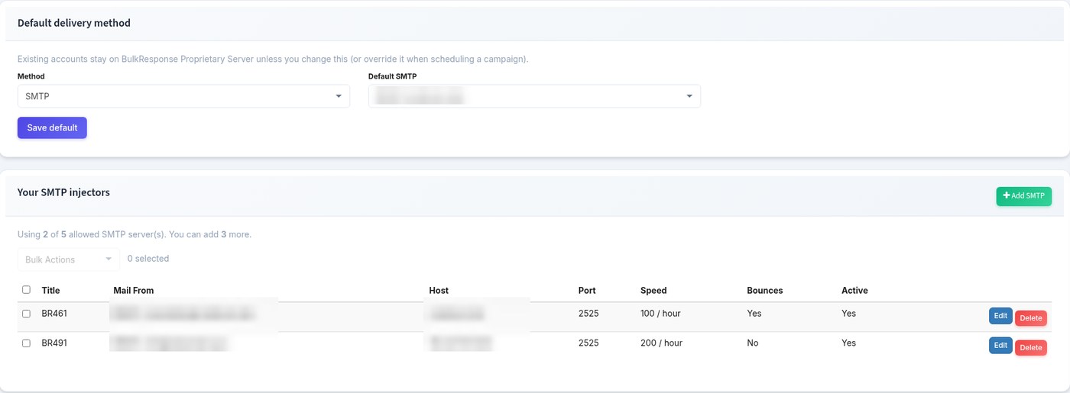Click the Default SMTP dropdown arrow
This screenshot has height=393, width=1070.
pyautogui.click(x=689, y=96)
